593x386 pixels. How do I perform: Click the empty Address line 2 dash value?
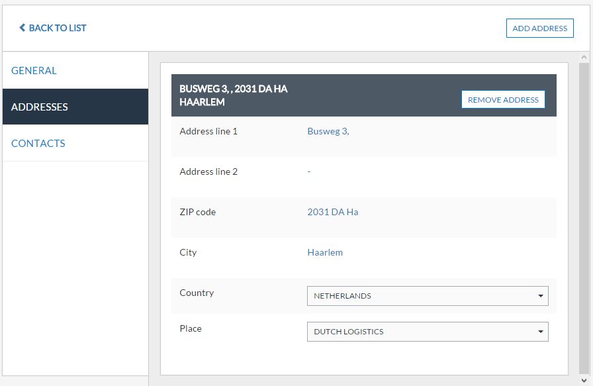pos(309,171)
